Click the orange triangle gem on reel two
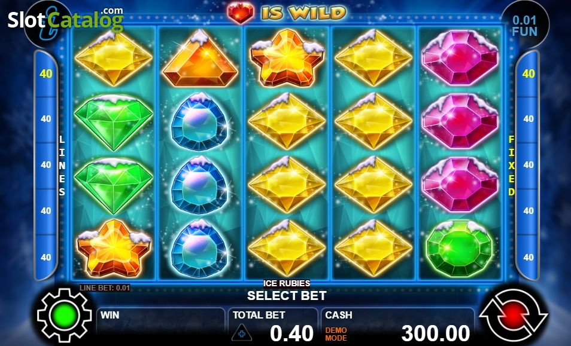This screenshot has height=346, width=571. [199, 59]
